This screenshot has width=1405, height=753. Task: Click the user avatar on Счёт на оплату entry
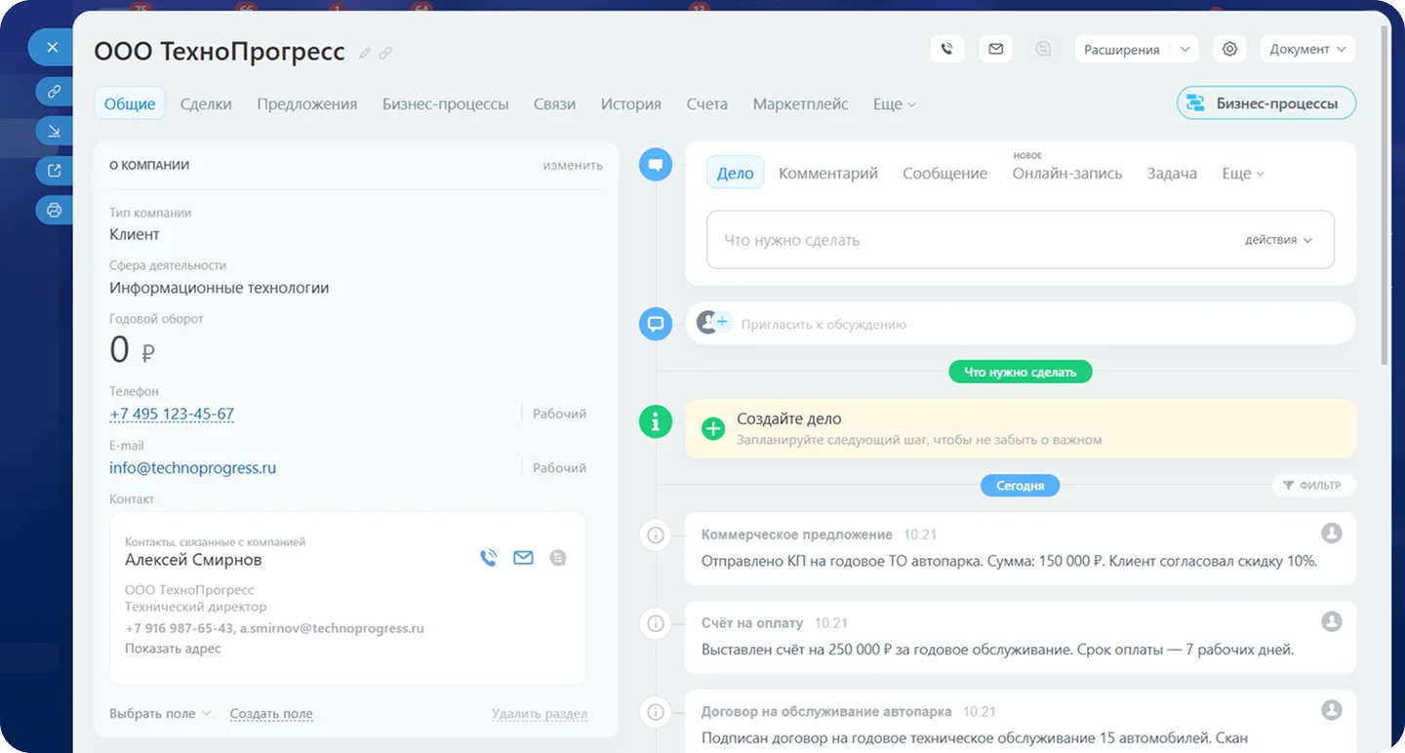(x=1331, y=620)
